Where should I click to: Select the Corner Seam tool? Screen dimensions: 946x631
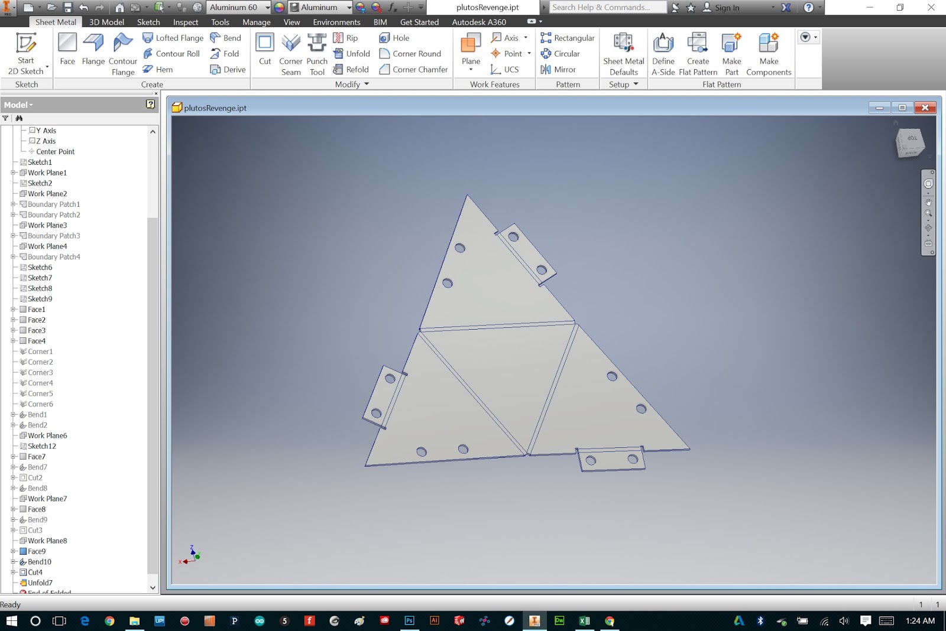[291, 54]
